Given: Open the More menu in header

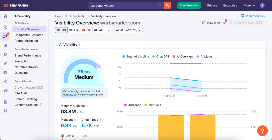Looking at the screenshot, I should coord(249,5).
